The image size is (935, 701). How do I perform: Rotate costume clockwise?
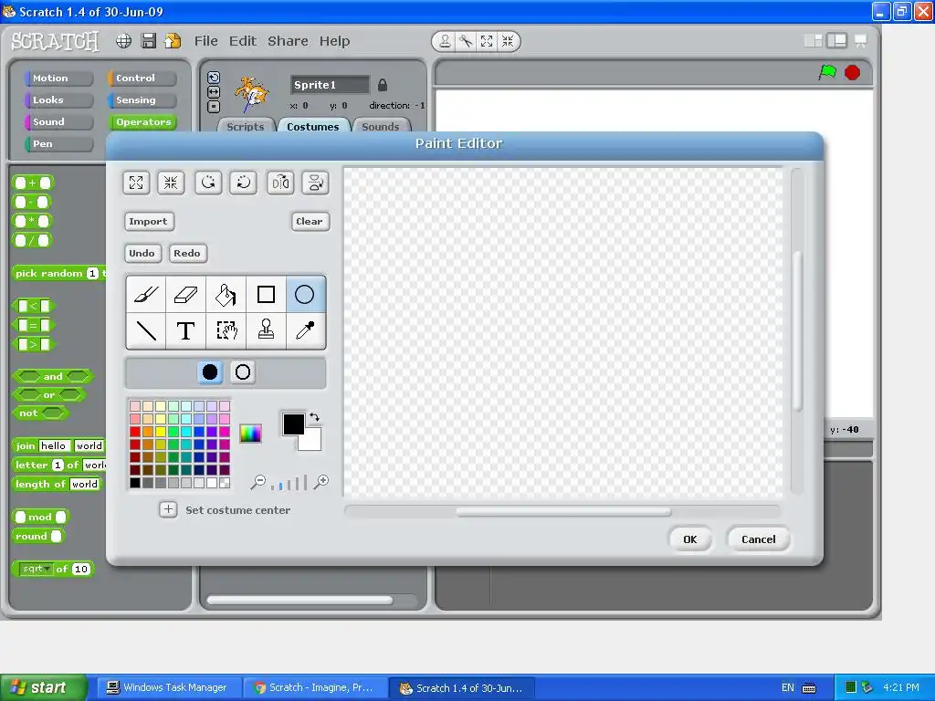click(243, 183)
